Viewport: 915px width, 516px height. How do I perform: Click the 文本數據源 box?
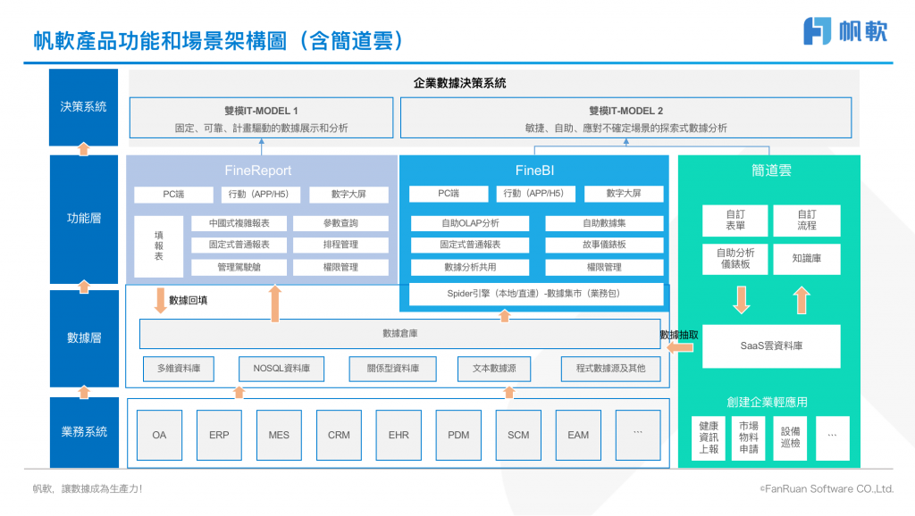pyautogui.click(x=494, y=369)
